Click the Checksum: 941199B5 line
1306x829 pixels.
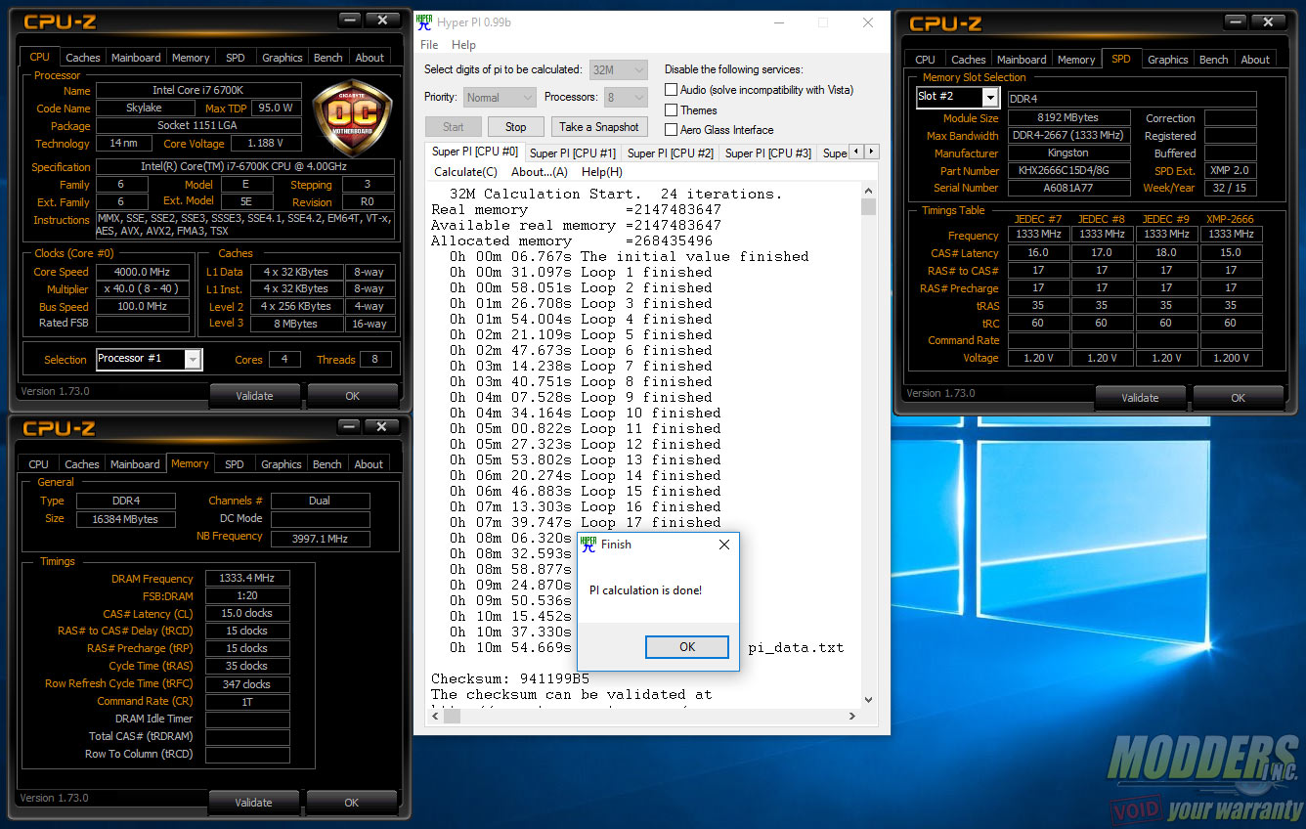click(x=510, y=678)
